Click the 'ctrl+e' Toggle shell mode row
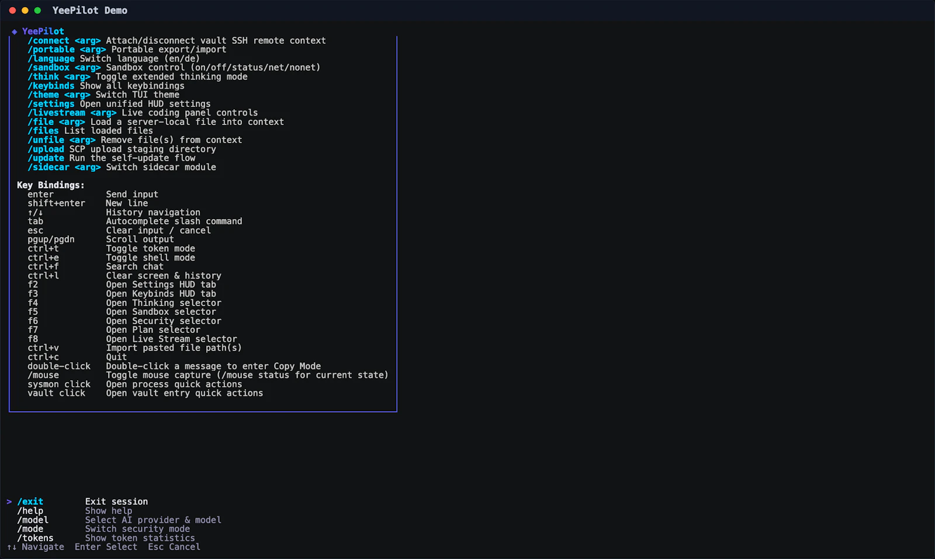This screenshot has height=559, width=935. click(x=111, y=258)
